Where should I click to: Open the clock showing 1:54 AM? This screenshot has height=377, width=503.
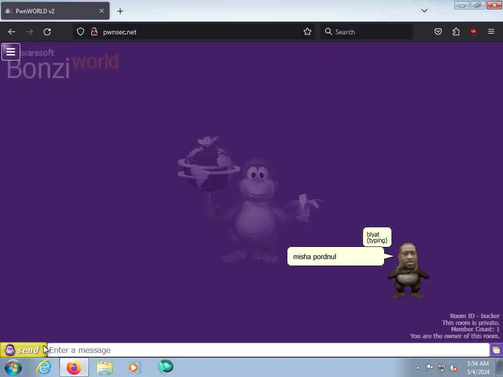point(478,368)
